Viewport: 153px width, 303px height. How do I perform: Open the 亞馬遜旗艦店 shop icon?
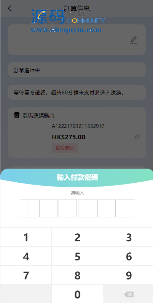[17, 115]
